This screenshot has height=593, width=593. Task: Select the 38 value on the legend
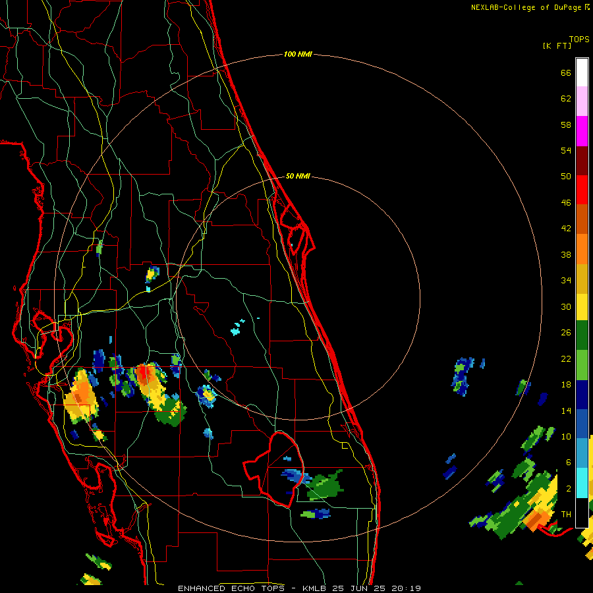(566, 254)
